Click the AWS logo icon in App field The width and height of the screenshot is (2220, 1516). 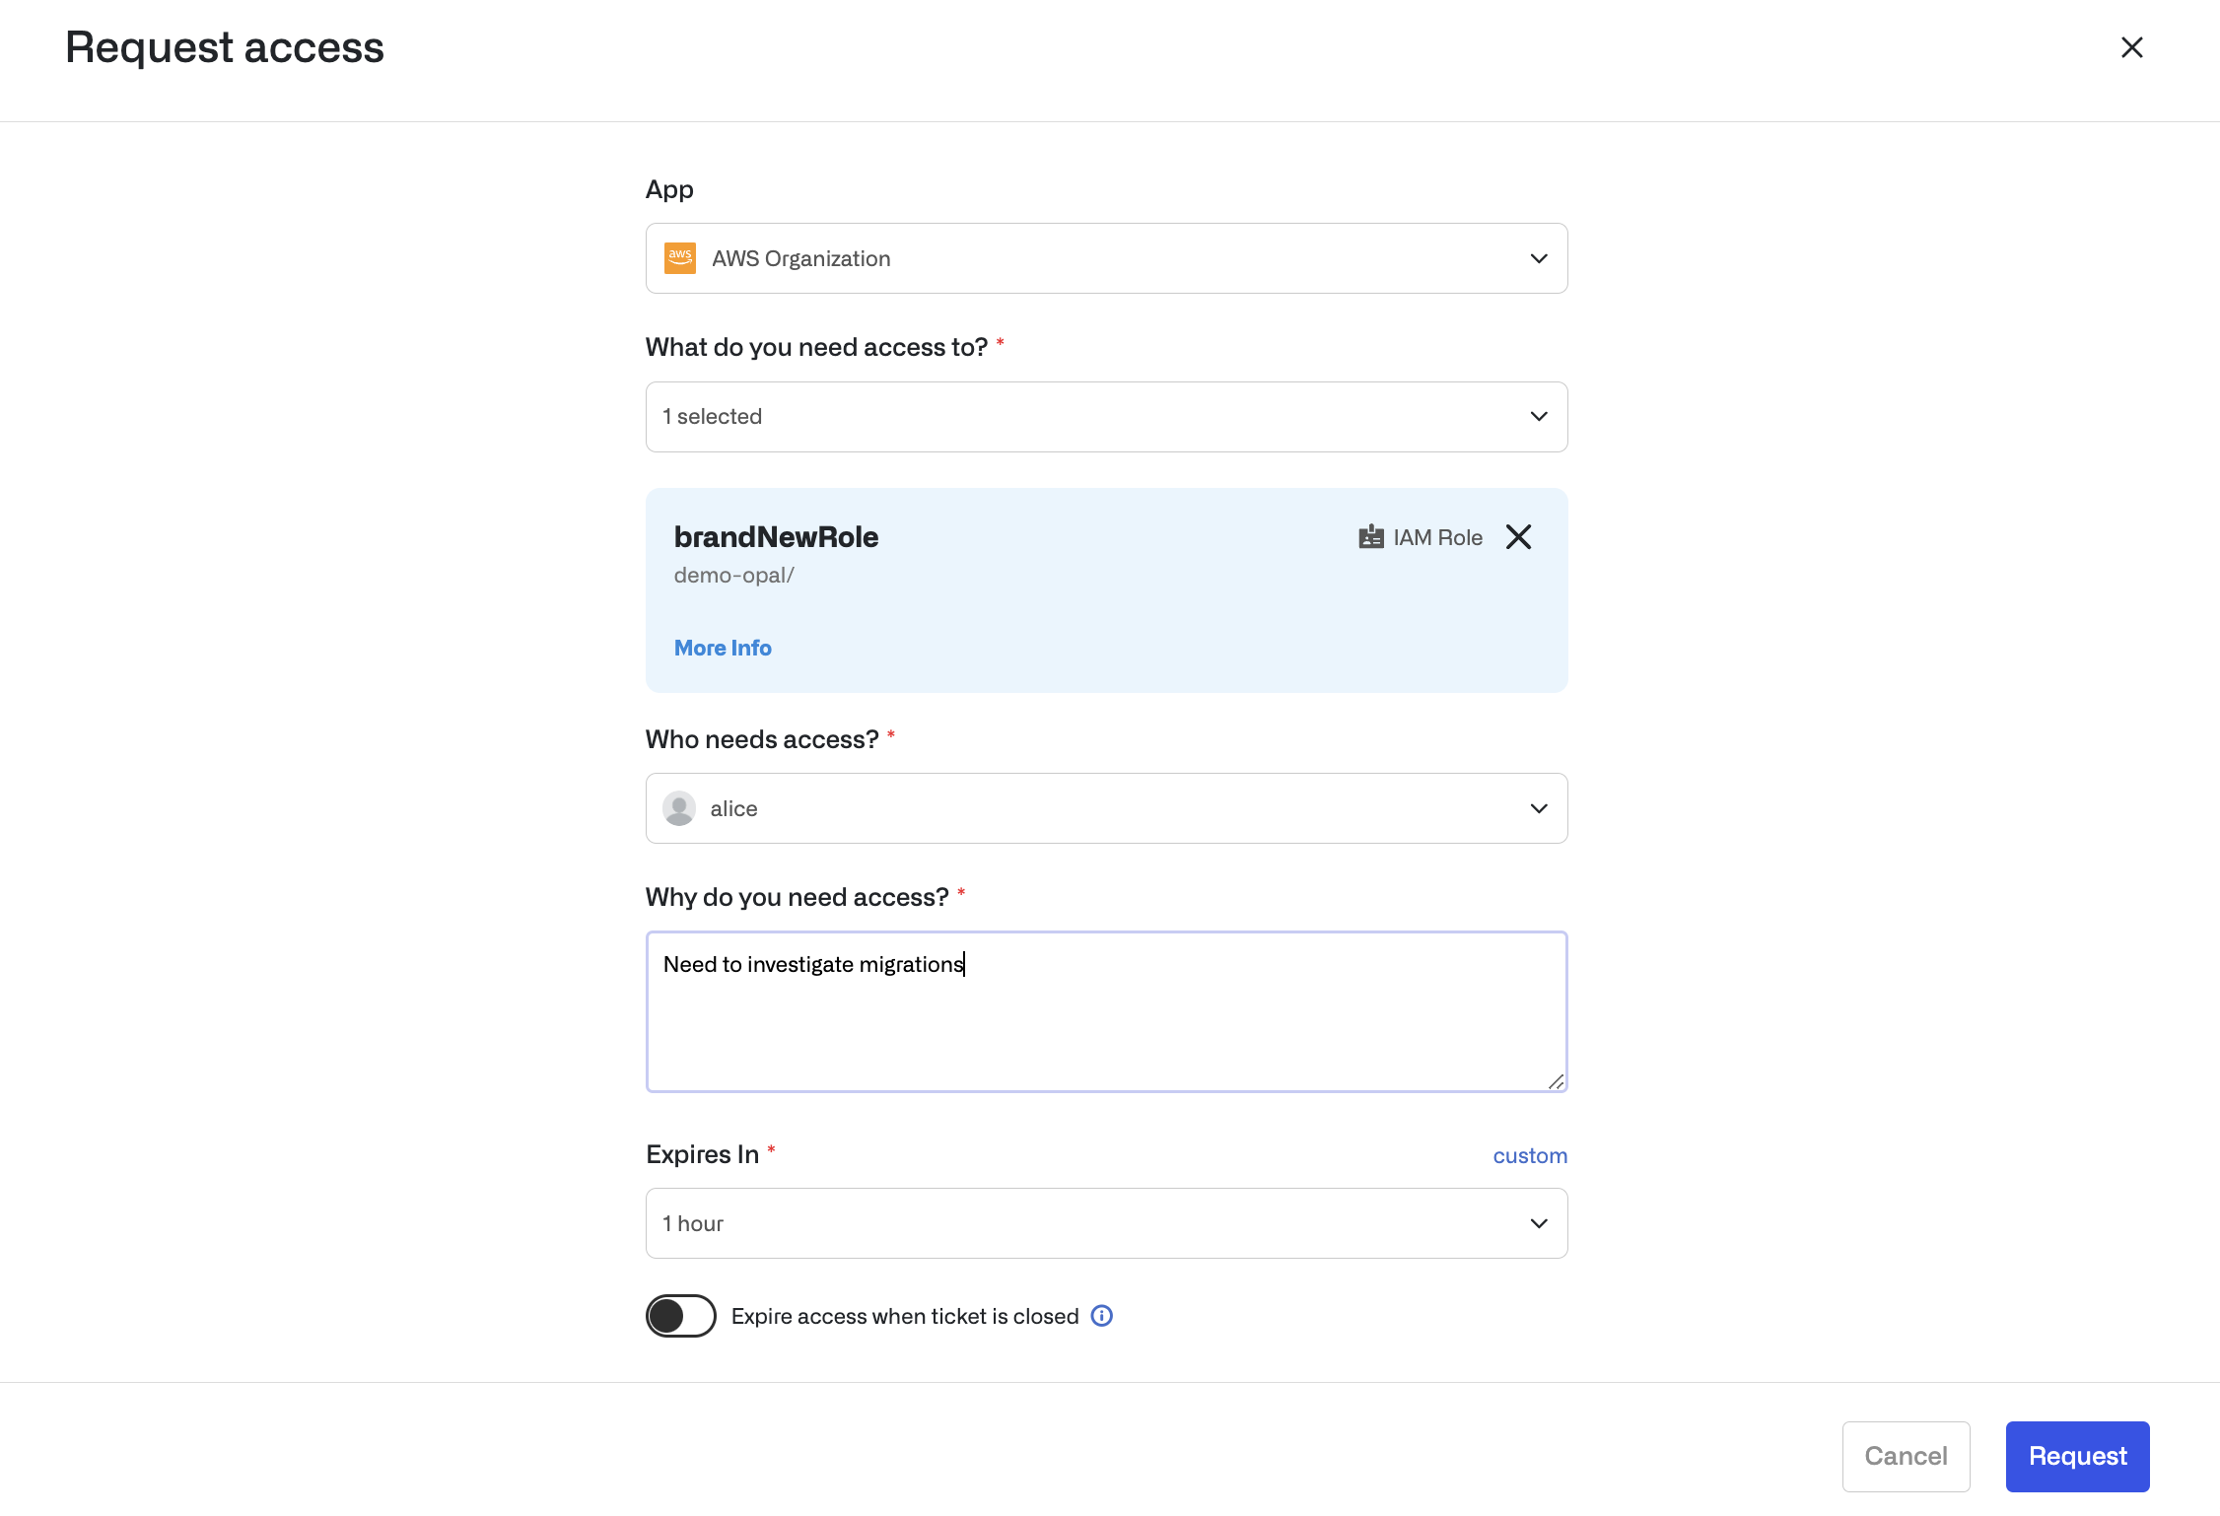point(680,258)
